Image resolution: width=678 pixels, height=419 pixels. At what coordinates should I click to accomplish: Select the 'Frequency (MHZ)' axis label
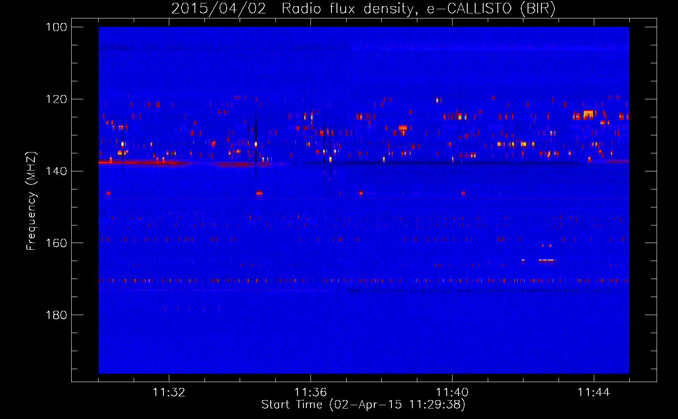pos(31,201)
